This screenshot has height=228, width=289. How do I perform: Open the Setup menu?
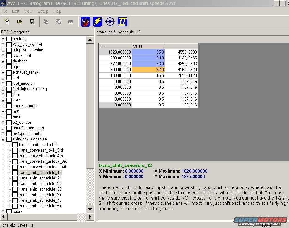tap(43, 11)
